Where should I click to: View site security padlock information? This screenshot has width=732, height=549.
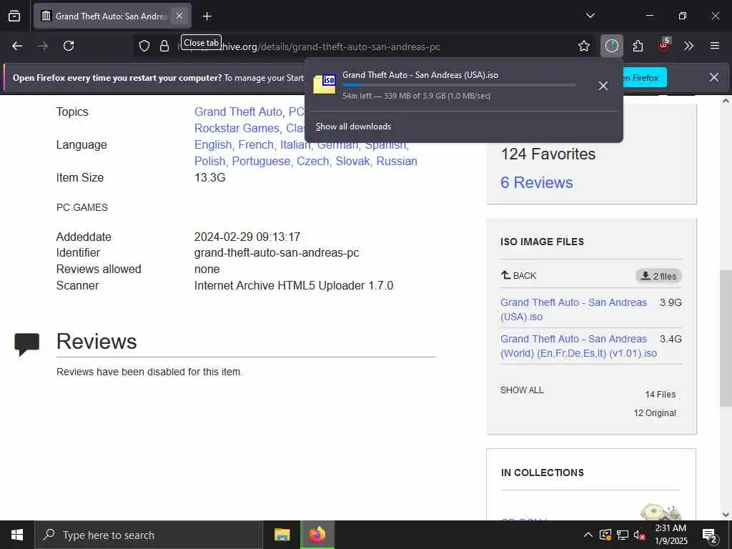164,46
